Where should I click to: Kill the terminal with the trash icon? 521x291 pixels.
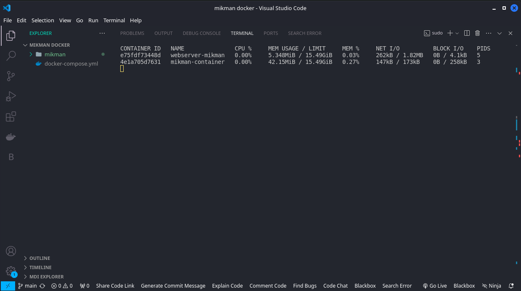click(477, 33)
